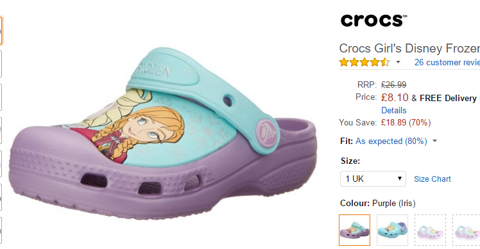Select the third pale lilac colour swatch
Image resolution: width=480 pixels, height=249 pixels.
pyautogui.click(x=430, y=230)
